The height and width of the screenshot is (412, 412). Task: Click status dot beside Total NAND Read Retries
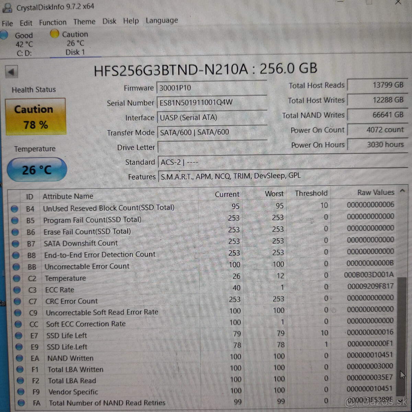(22, 402)
